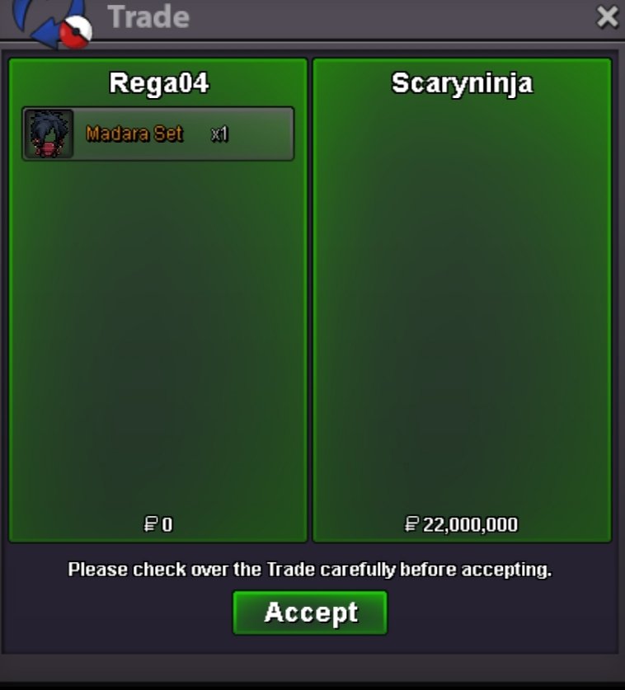Click blank right end of Madara Set row
The image size is (625, 690).
(x=262, y=134)
